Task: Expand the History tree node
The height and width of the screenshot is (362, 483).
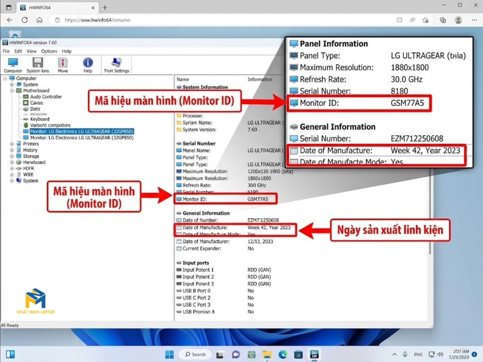Action: (12, 150)
